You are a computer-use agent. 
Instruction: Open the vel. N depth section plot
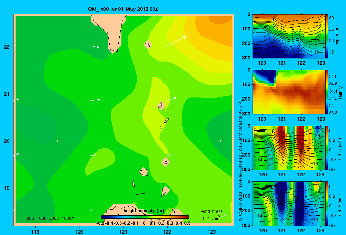click(289, 148)
